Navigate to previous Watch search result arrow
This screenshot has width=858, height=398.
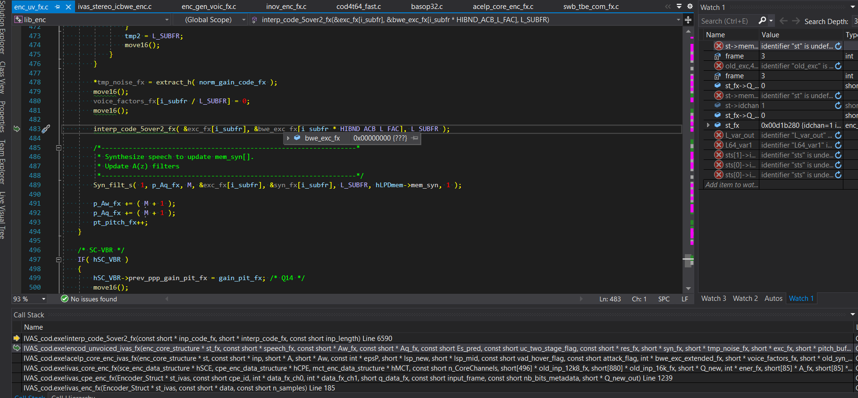point(783,21)
